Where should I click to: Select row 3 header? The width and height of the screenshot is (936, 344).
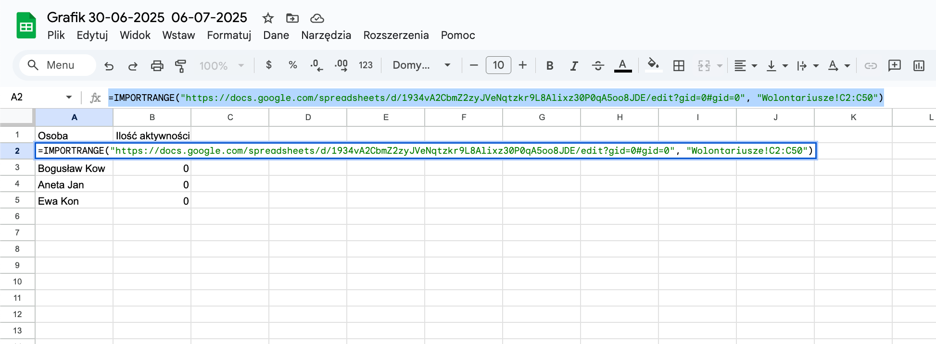click(x=17, y=167)
